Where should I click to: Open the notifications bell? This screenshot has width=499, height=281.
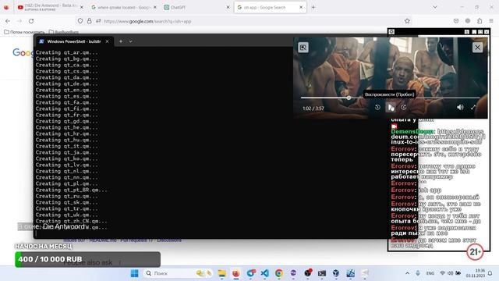pyautogui.click(x=490, y=273)
